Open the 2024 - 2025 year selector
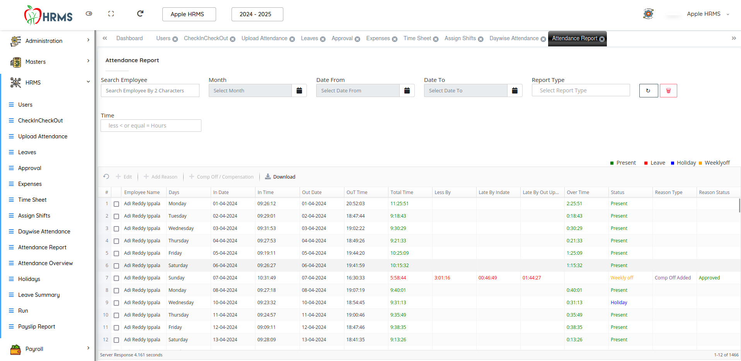This screenshot has width=741, height=361. 257,14
